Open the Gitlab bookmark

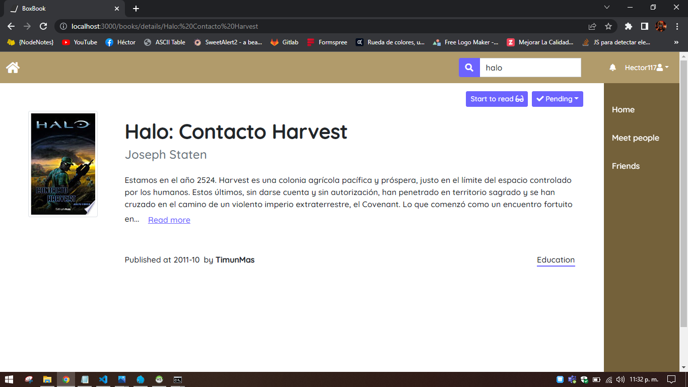click(285, 42)
